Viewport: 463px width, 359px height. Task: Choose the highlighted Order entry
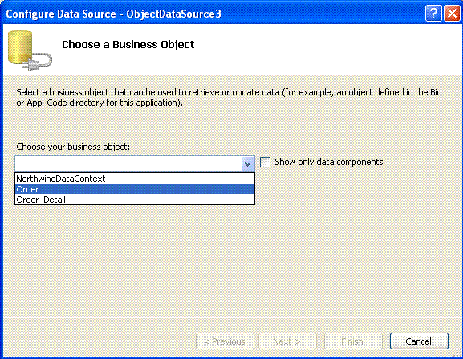click(x=135, y=189)
